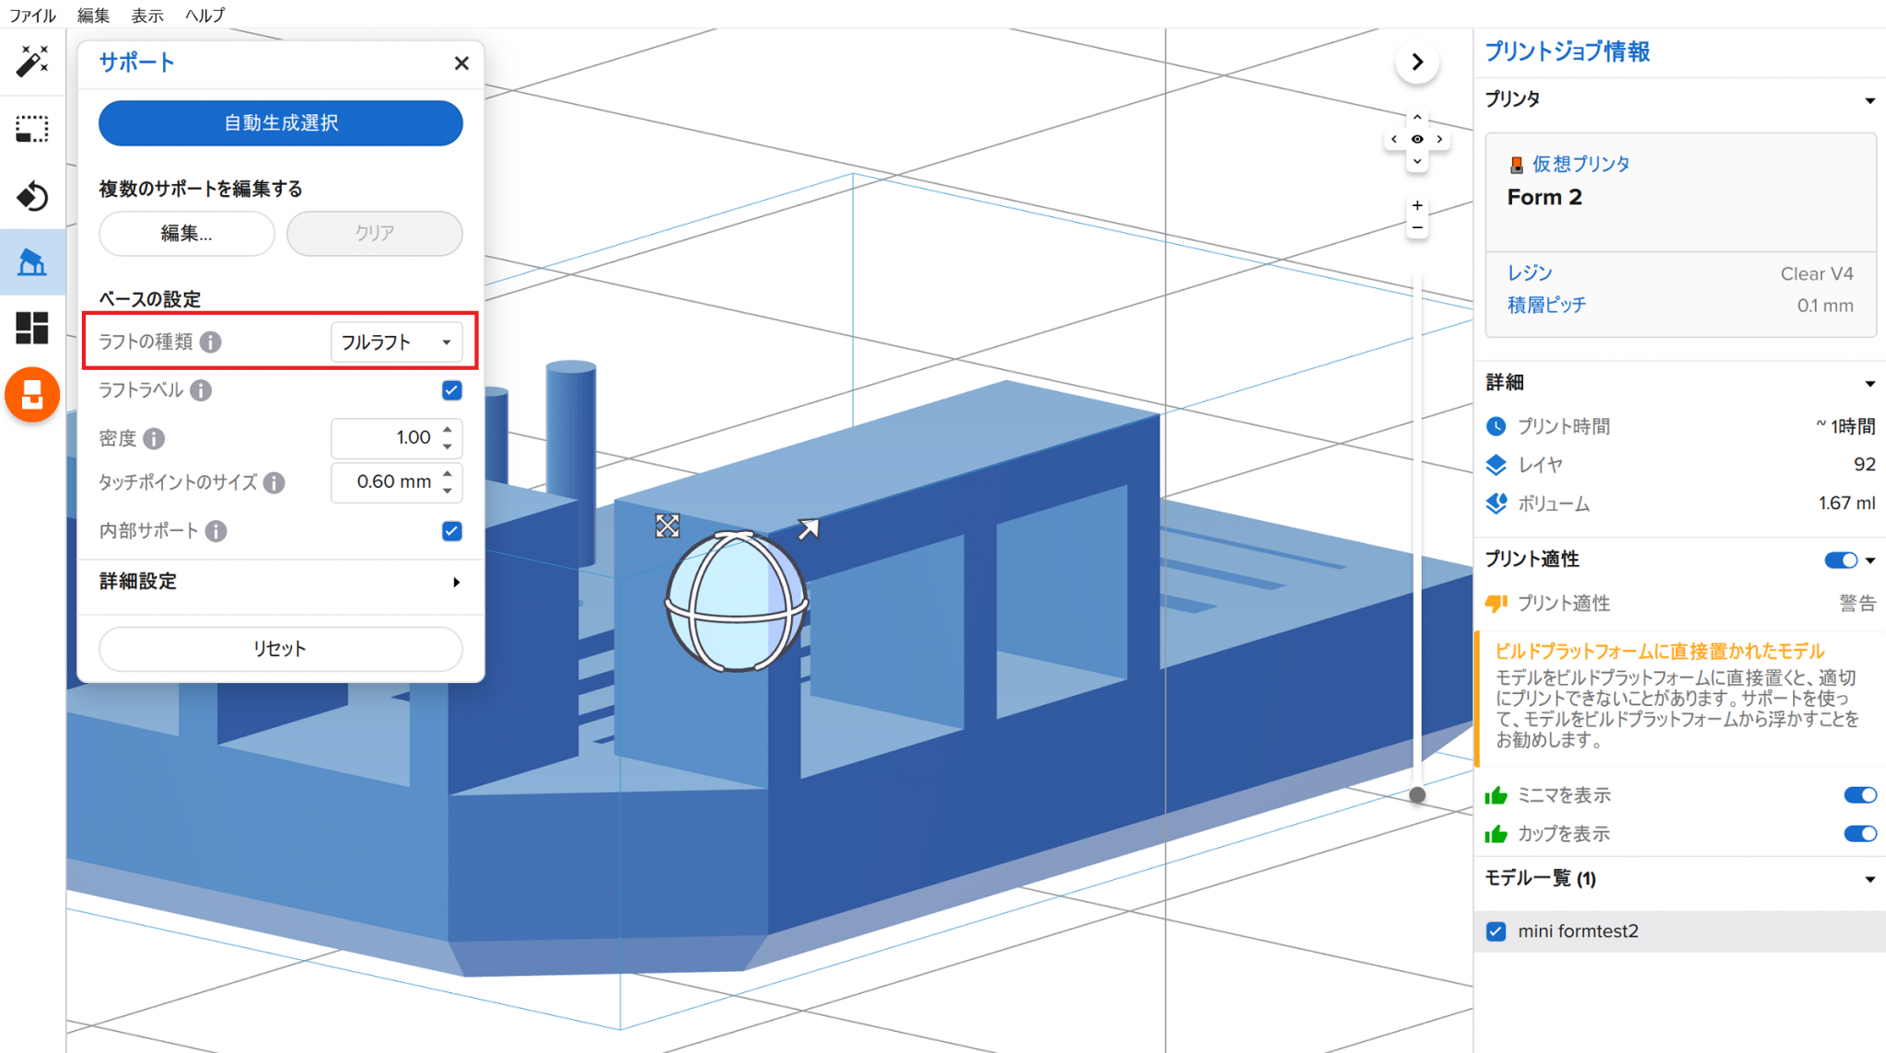This screenshot has height=1053, width=1886.
Task: Collapse the プリンタ section arrow
Action: [1869, 99]
